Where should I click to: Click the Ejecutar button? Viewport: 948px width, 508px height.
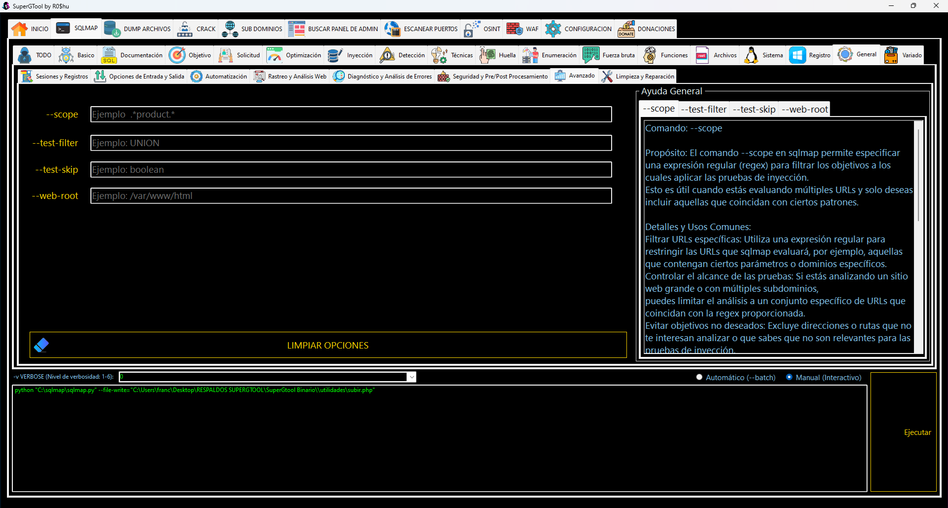(x=904, y=432)
